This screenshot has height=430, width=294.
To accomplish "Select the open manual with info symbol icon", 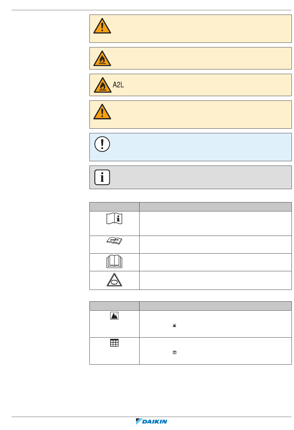I will click(x=115, y=219).
